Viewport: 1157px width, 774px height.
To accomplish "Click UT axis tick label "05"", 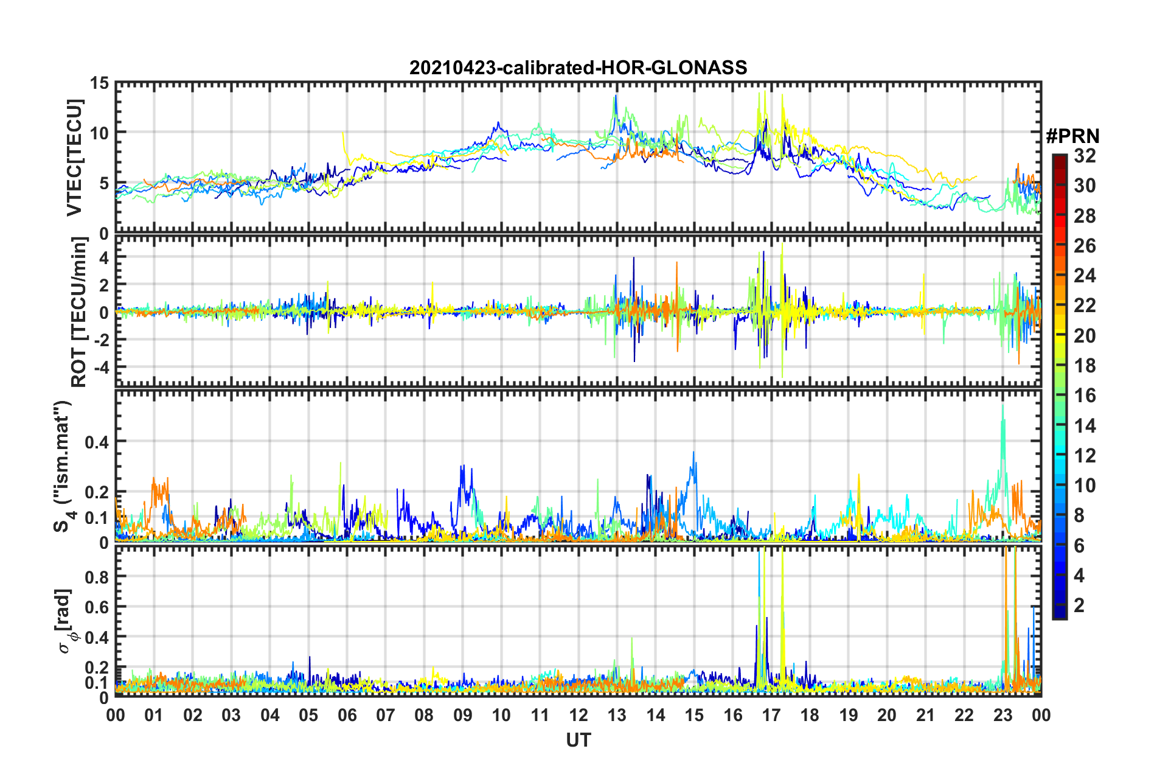I will [x=308, y=715].
